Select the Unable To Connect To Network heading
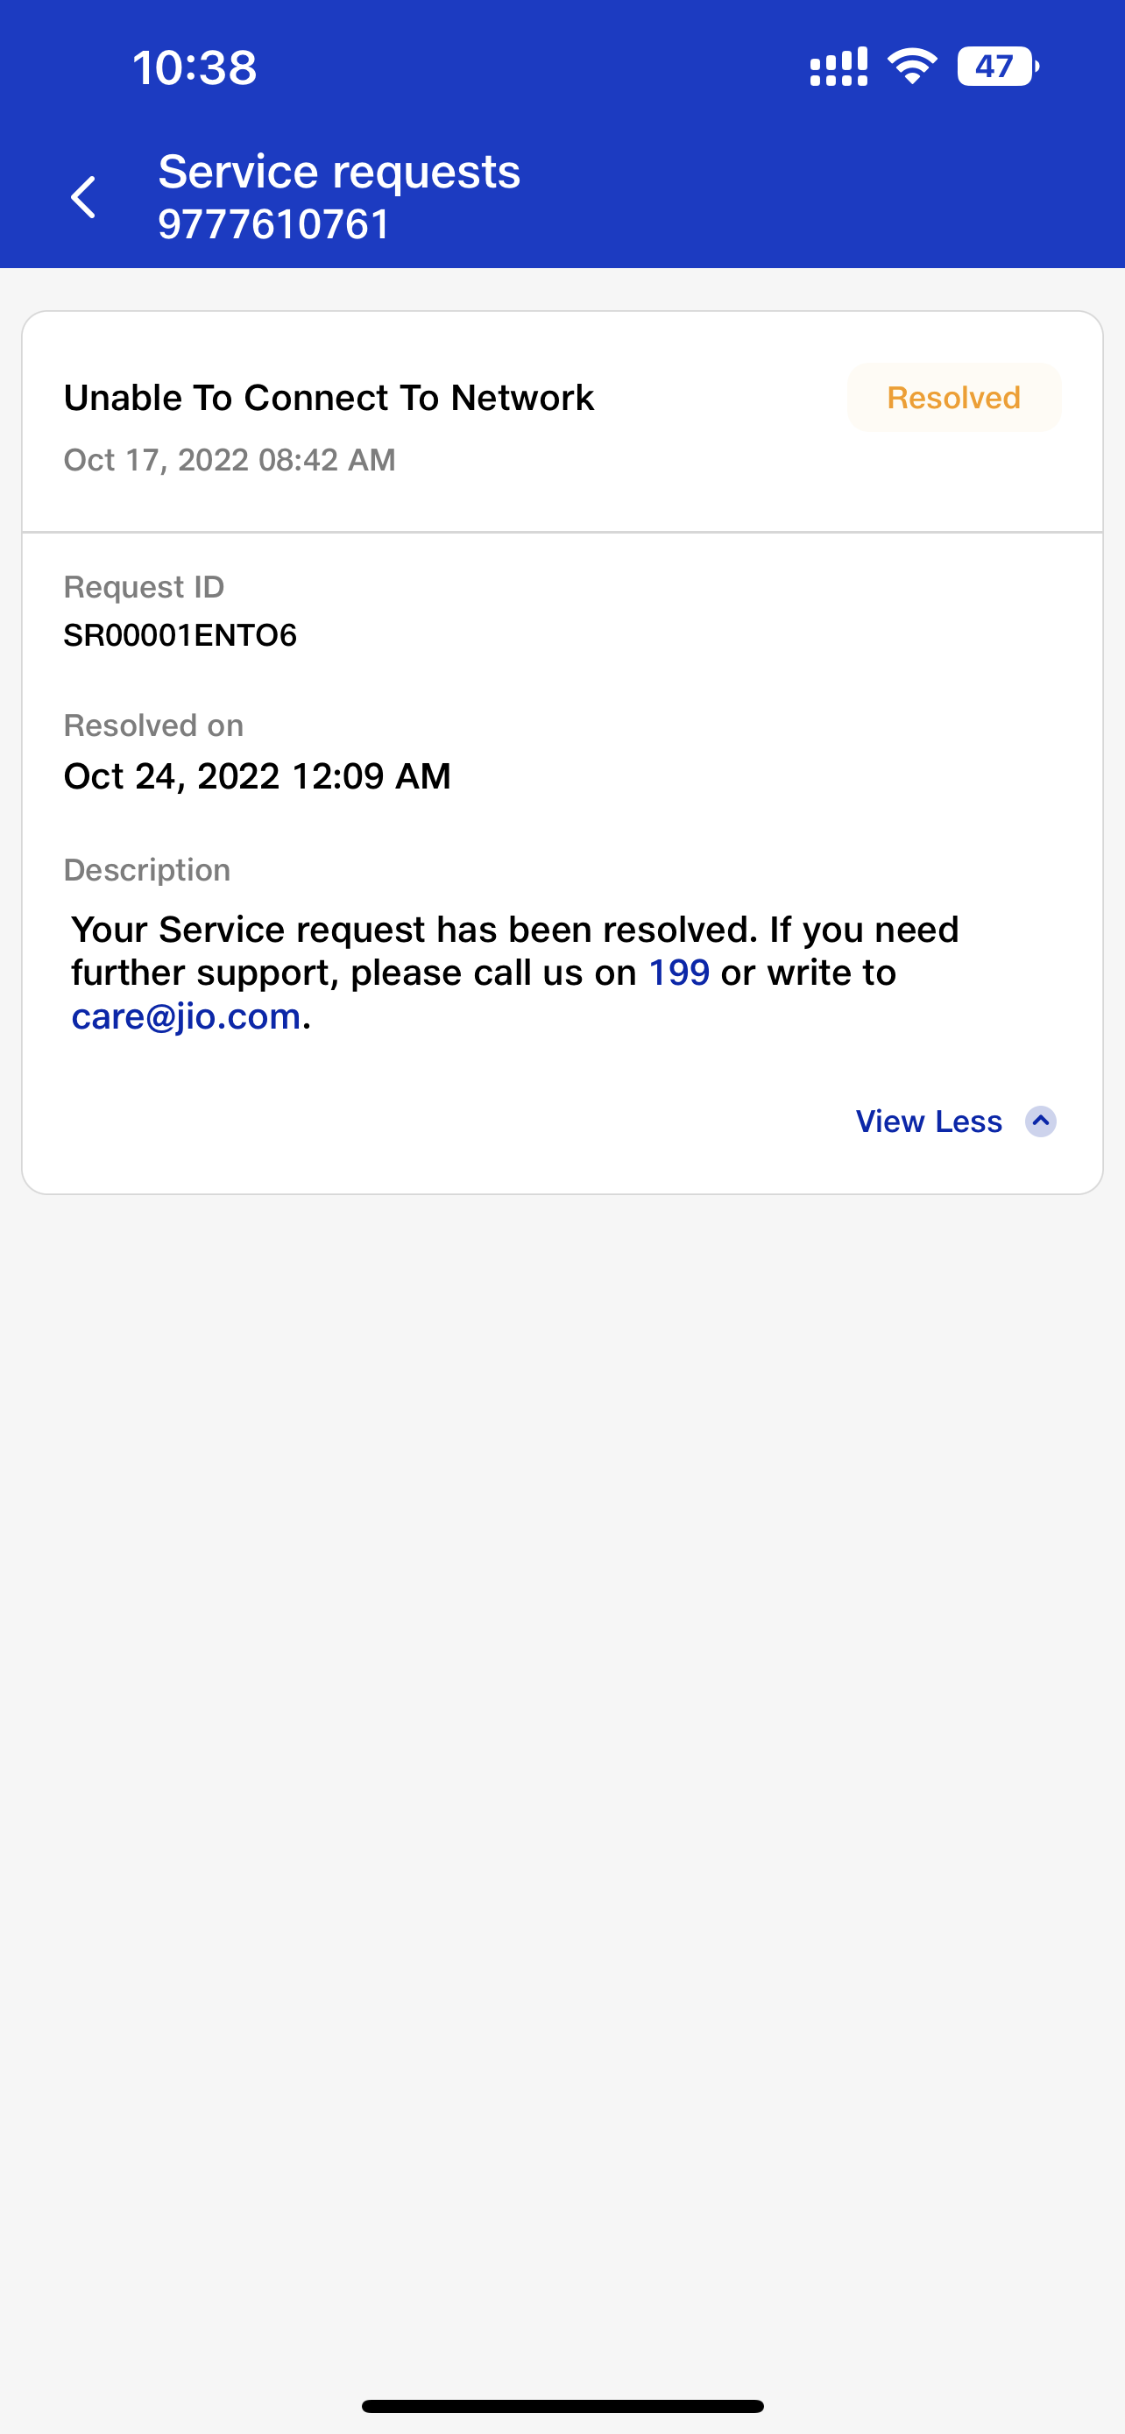1125x2434 pixels. (329, 398)
